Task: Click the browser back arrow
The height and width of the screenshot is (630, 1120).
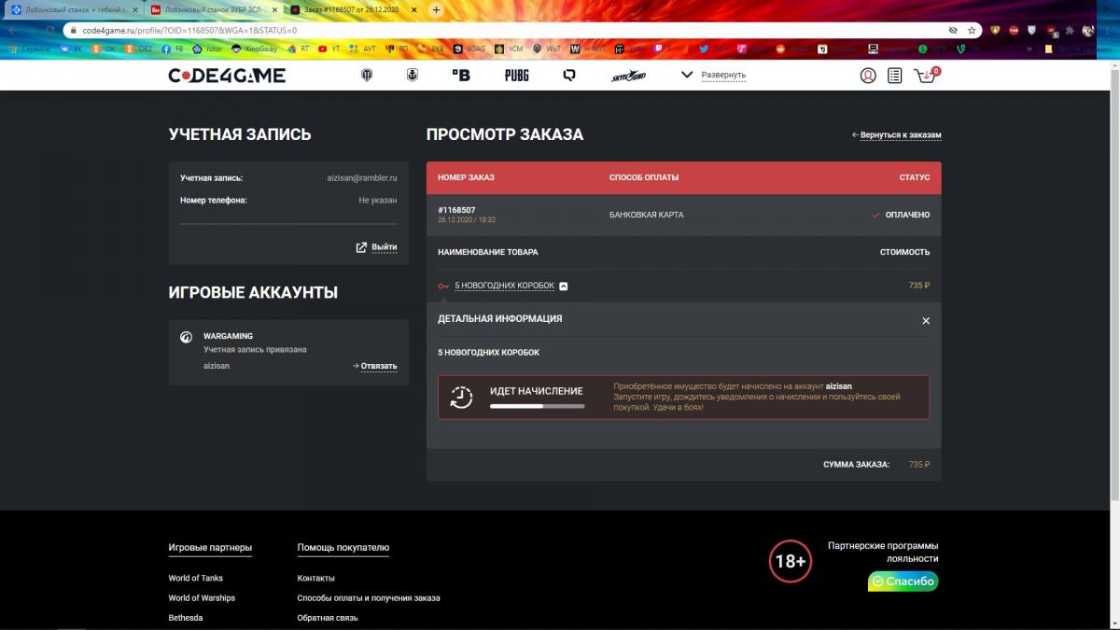Action: pos(12,30)
